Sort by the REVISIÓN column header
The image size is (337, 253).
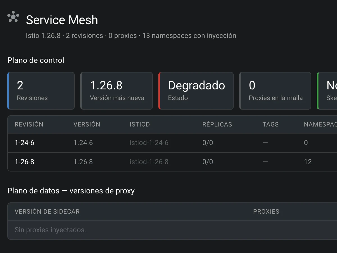(x=29, y=124)
